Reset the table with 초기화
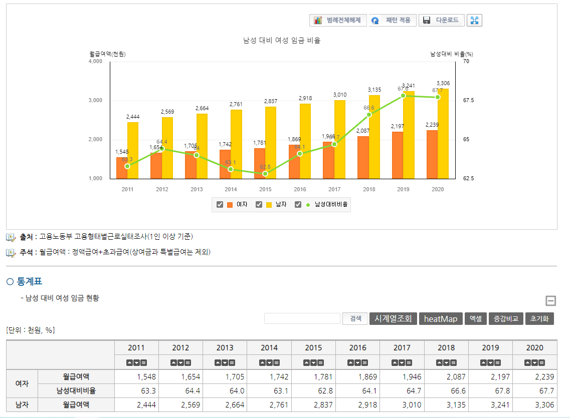Image resolution: width=570 pixels, height=418 pixels. pyautogui.click(x=539, y=318)
